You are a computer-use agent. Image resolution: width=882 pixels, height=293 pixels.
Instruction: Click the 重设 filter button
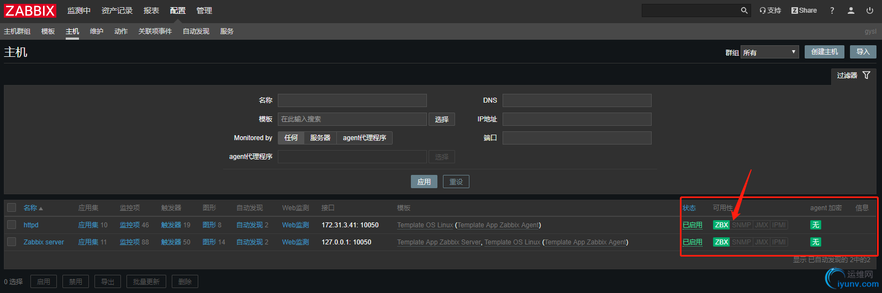coord(456,182)
